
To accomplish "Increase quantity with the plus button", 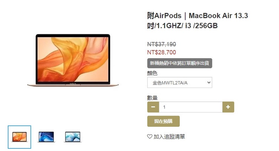I will point(228,107).
